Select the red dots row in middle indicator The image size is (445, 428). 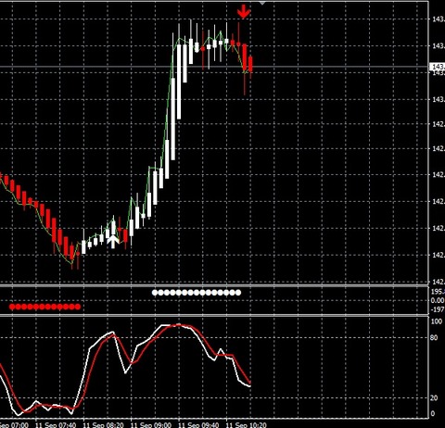[44, 307]
